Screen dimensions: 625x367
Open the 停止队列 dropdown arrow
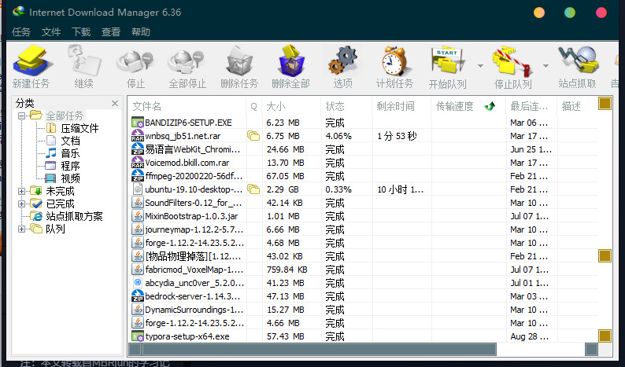click(x=545, y=66)
